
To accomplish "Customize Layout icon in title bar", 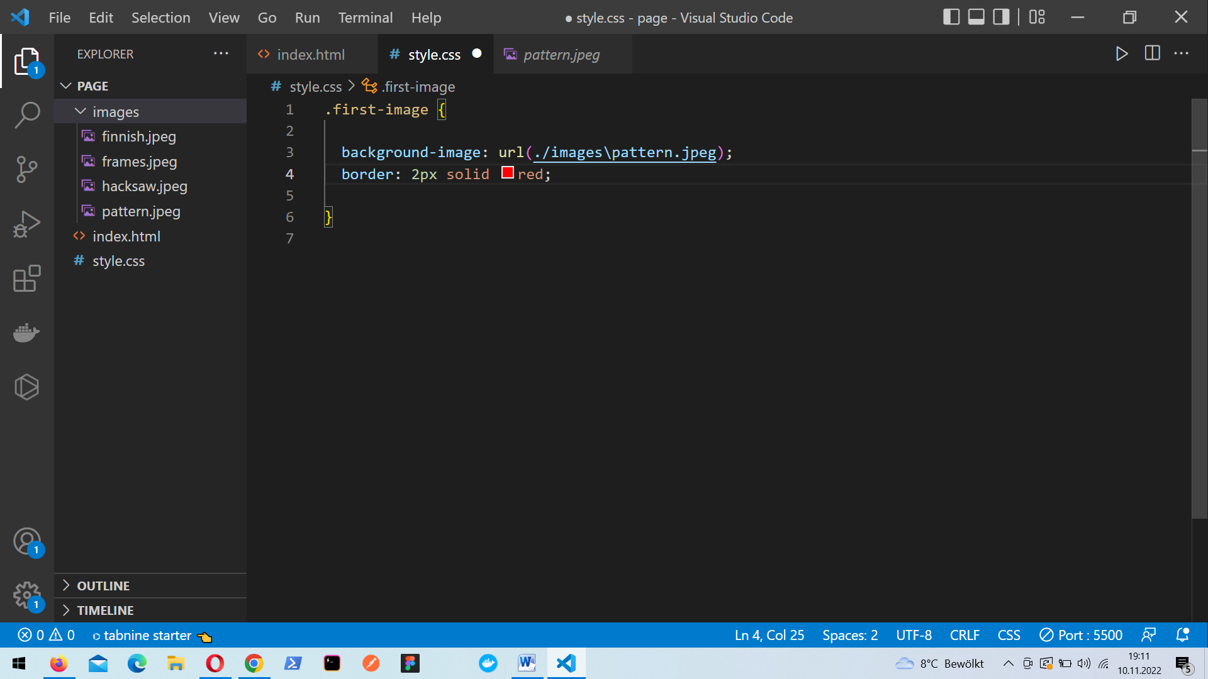I will click(1037, 17).
